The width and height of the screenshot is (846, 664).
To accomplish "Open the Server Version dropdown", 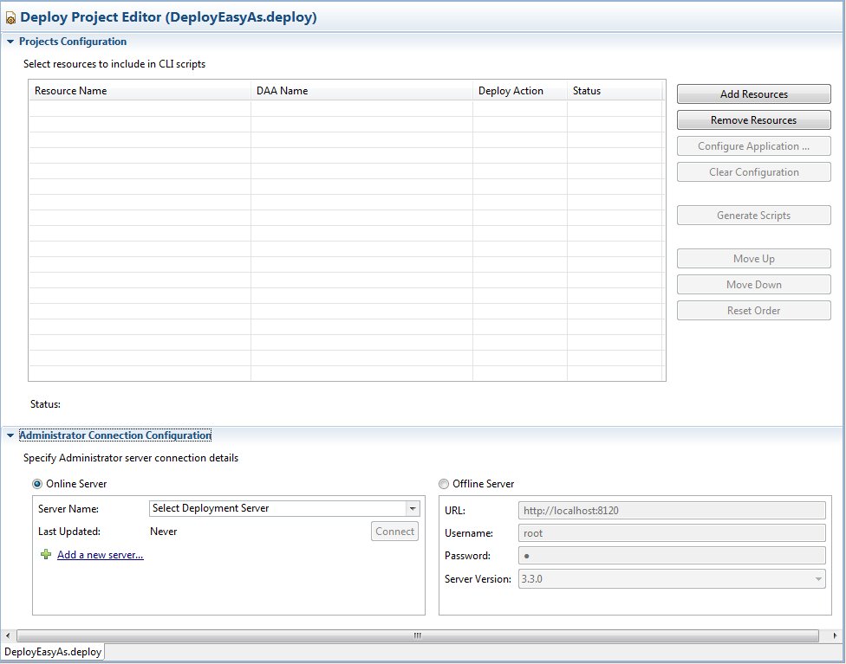I will [x=818, y=579].
